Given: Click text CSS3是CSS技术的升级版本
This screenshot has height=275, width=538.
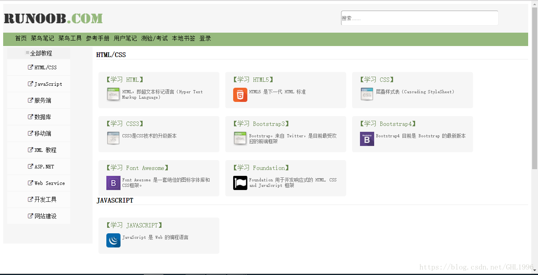Looking at the screenshot, I should 149,136.
